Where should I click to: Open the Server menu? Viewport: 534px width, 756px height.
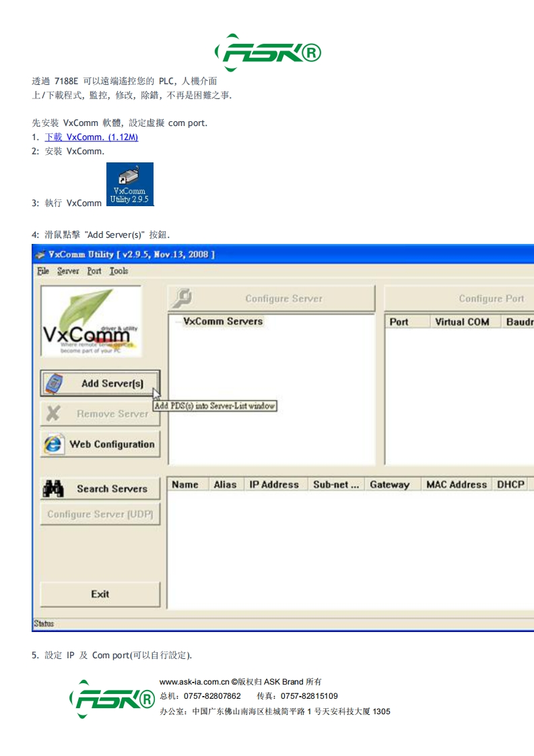pos(68,271)
